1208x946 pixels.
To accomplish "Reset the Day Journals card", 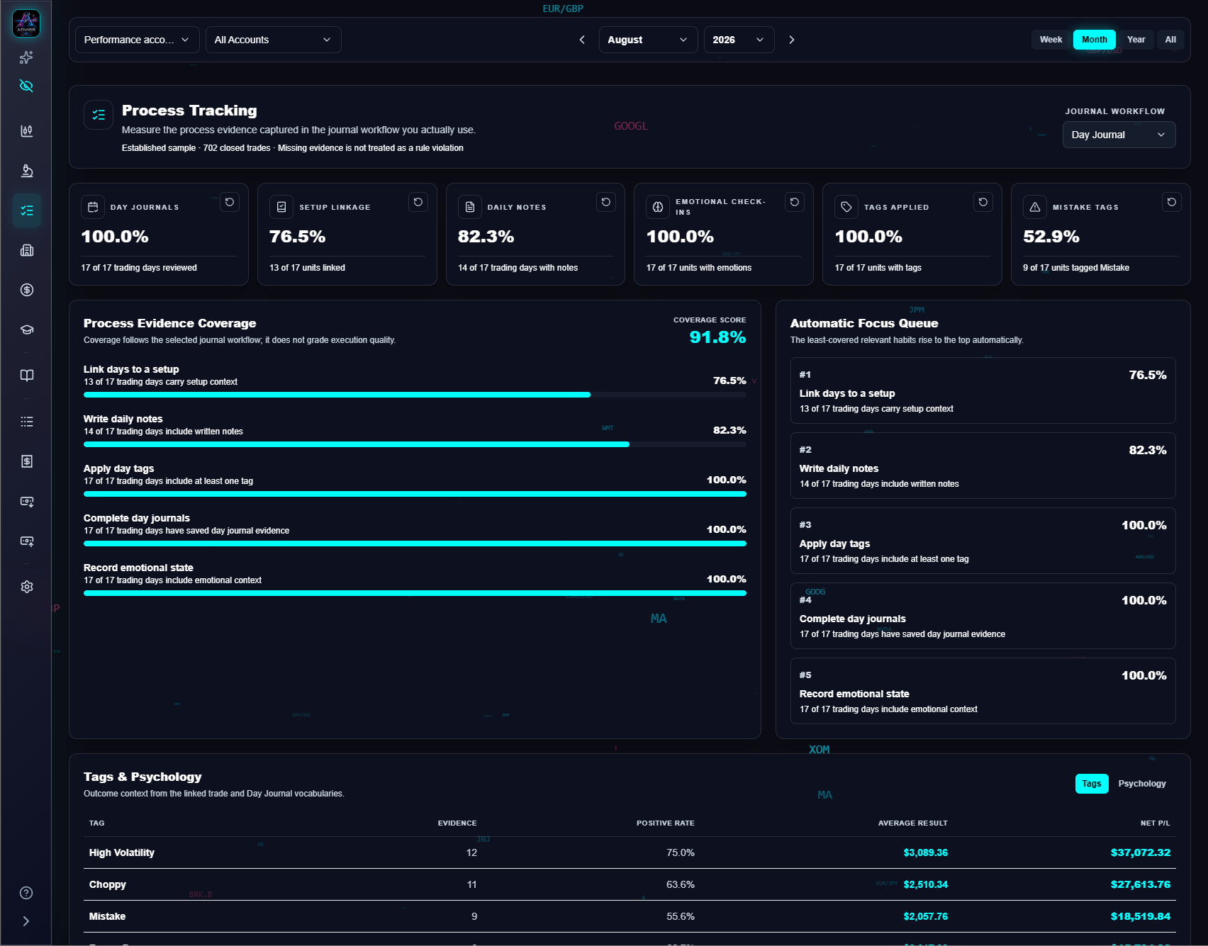I will [230, 202].
